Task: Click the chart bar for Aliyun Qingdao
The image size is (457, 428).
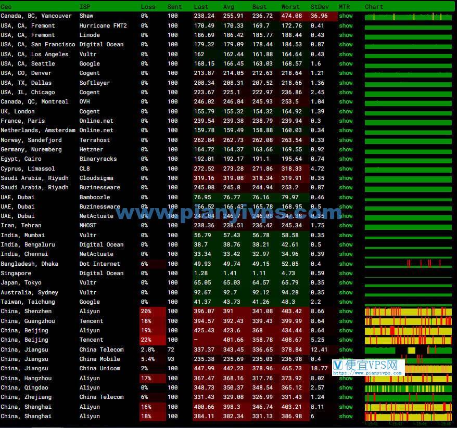Action: 408,388
